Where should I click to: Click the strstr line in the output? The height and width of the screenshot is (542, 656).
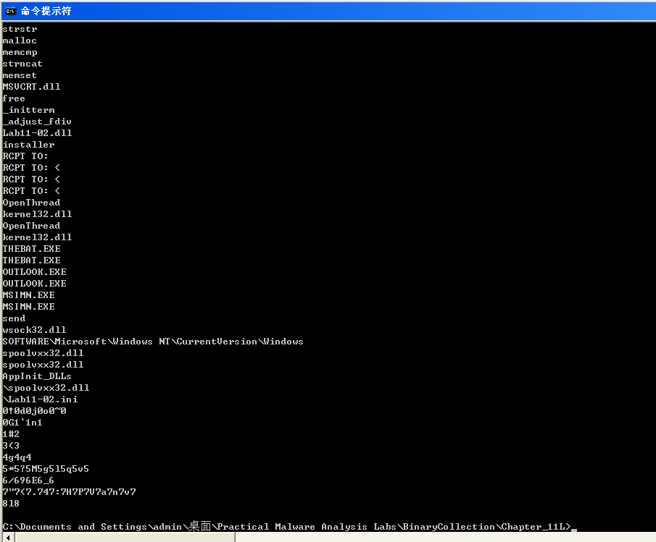click(x=20, y=29)
